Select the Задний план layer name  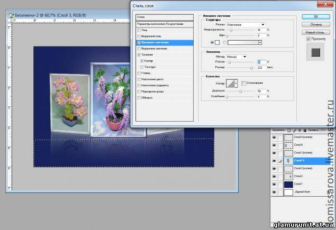point(302,192)
